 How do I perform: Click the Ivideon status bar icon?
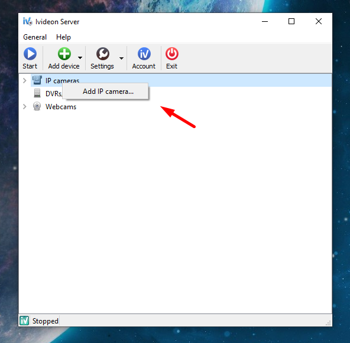24,321
